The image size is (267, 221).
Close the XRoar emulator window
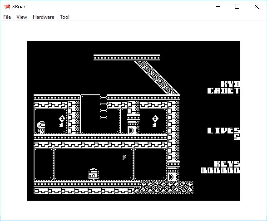(x=256, y=7)
